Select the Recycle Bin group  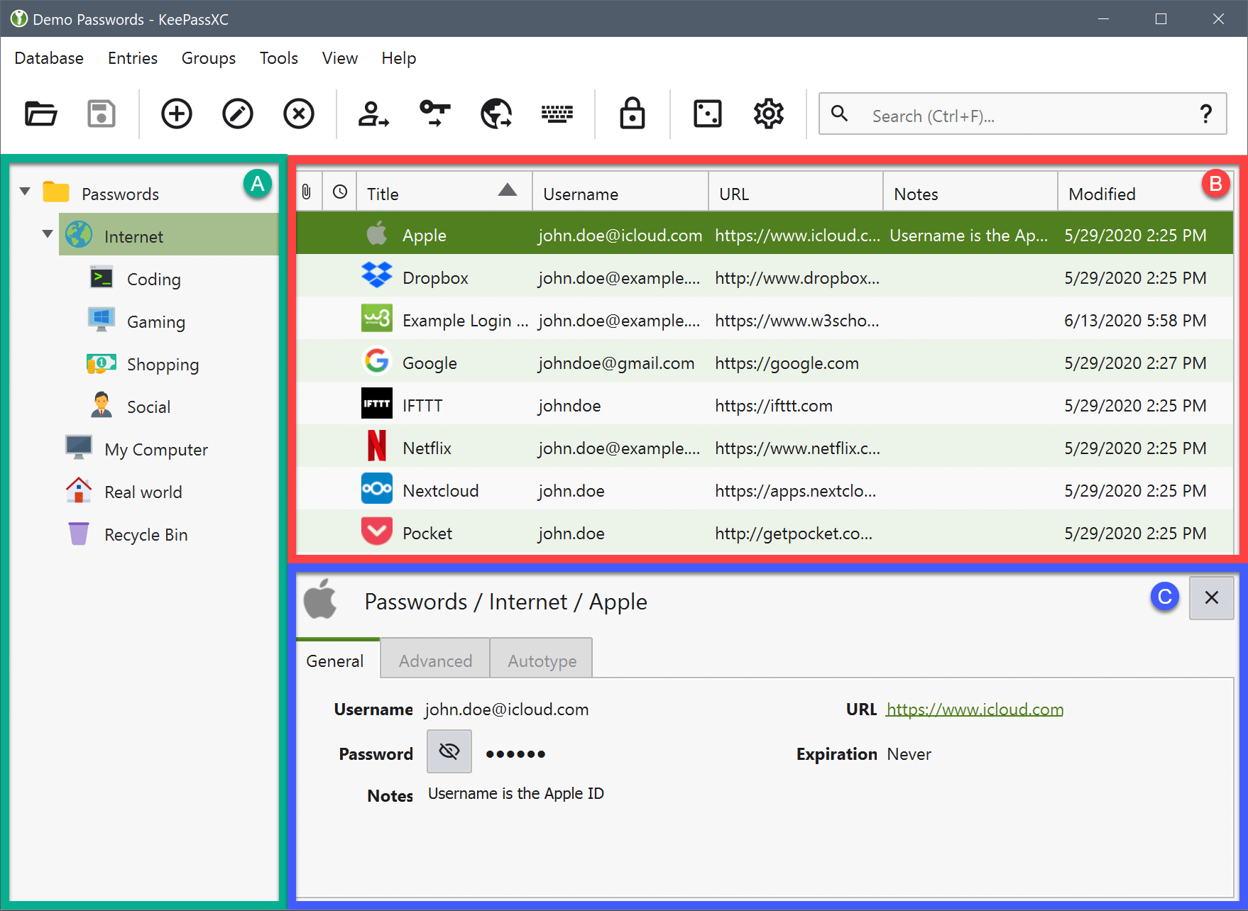pos(146,535)
